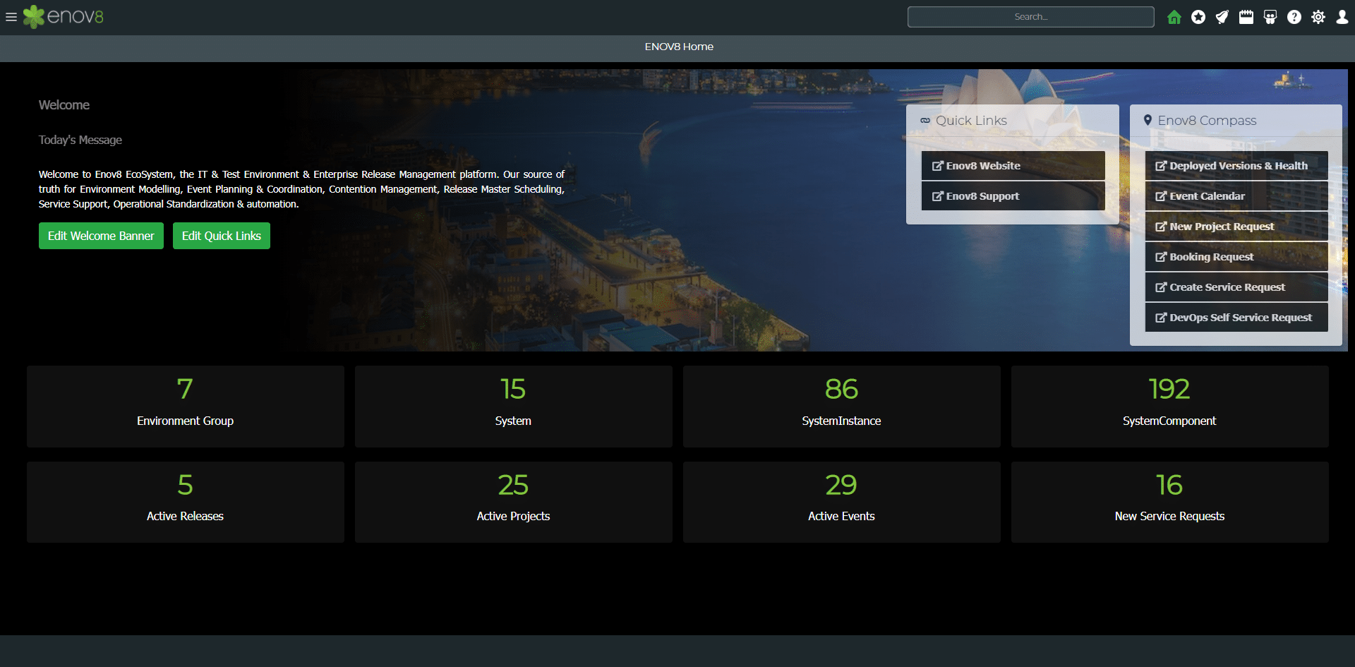Open the Enov8 Website quick link

(1013, 166)
